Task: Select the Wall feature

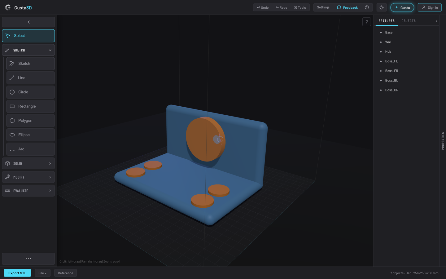Action: click(x=406, y=42)
